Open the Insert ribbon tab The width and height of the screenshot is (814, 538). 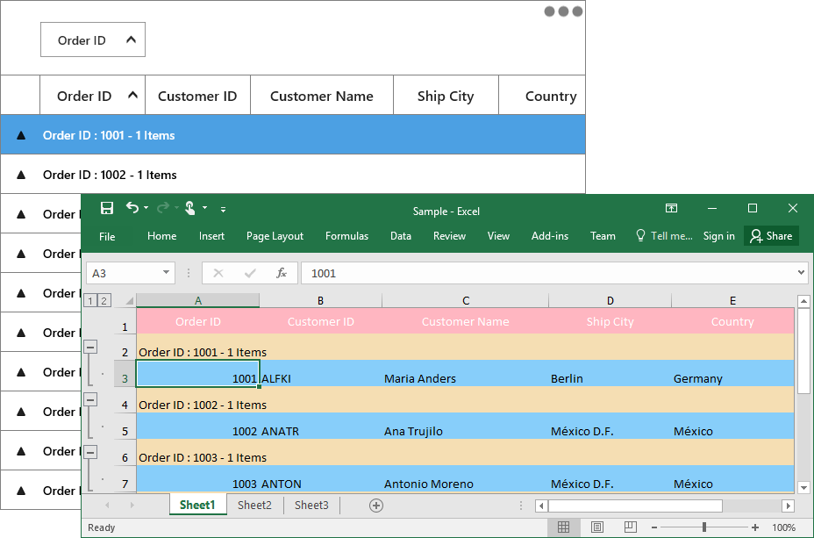point(211,236)
